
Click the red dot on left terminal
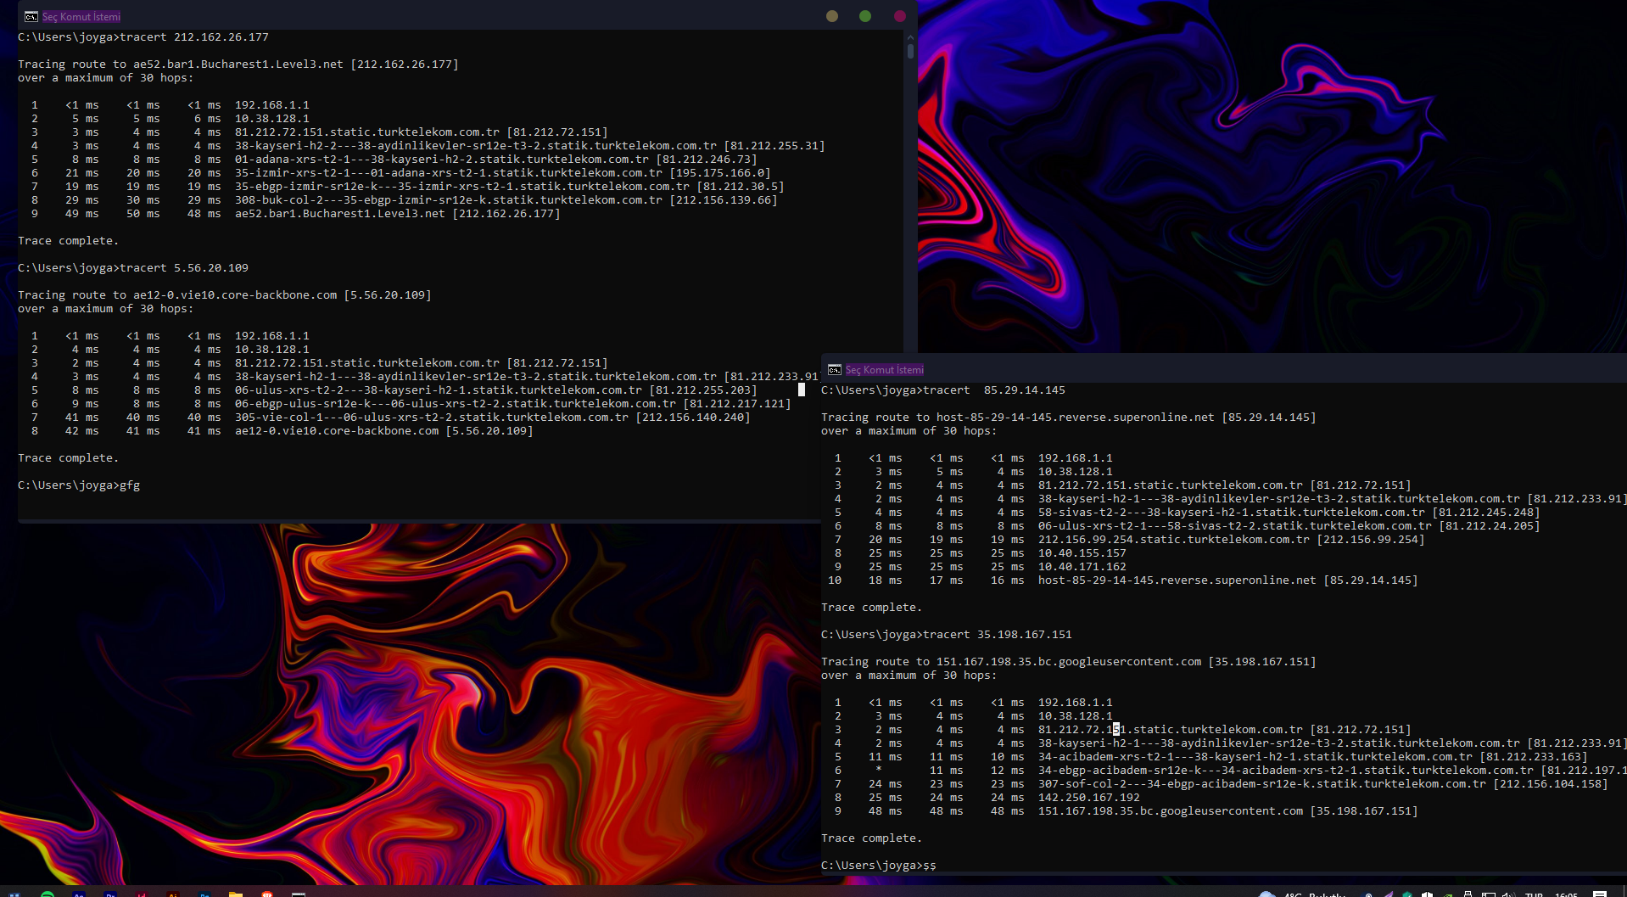[x=900, y=16]
